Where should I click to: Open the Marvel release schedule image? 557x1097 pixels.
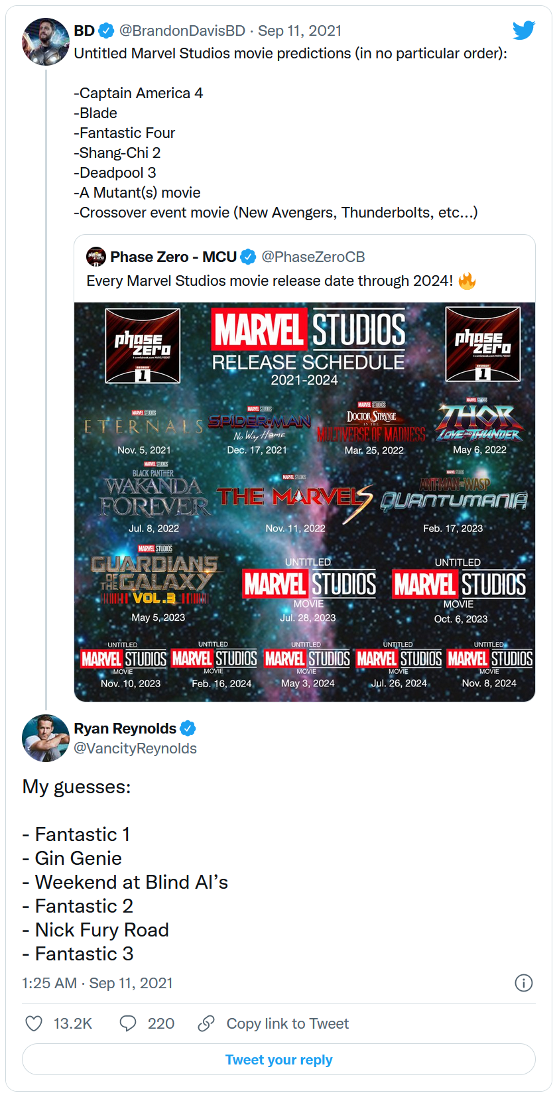(304, 502)
